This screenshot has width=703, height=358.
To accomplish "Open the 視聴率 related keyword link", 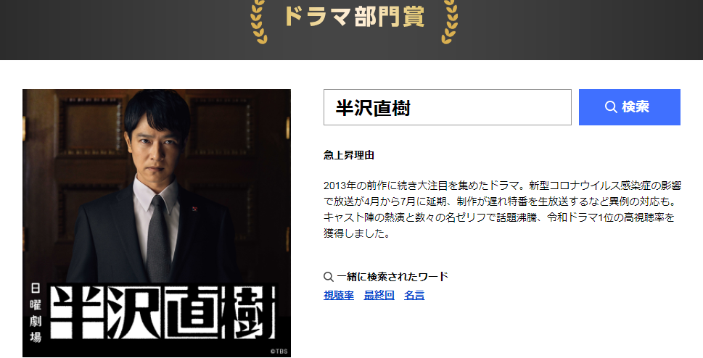I will [339, 295].
